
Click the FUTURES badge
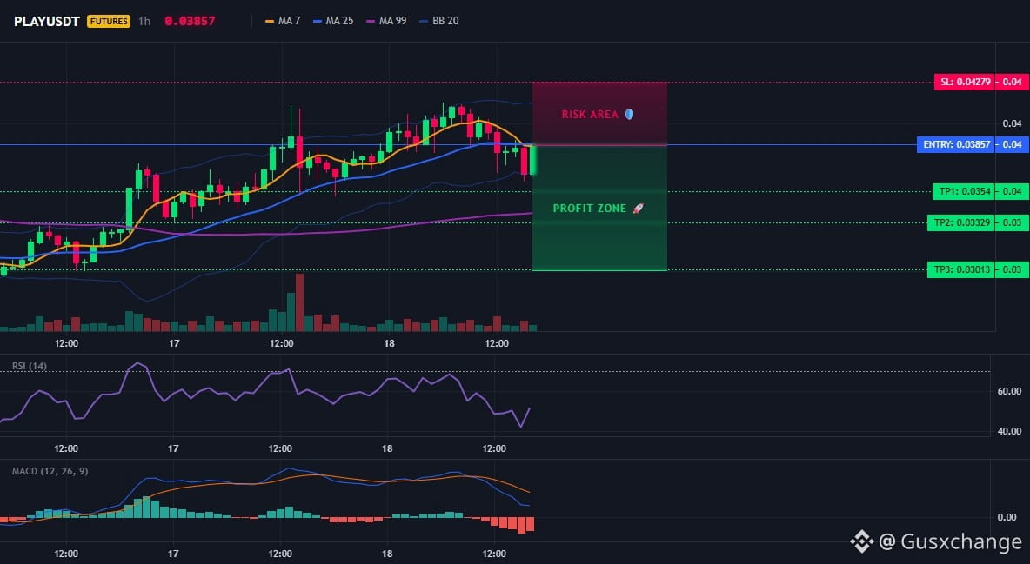(x=109, y=21)
